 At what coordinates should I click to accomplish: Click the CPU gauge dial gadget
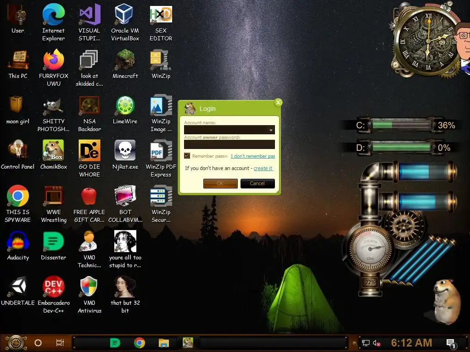370,248
